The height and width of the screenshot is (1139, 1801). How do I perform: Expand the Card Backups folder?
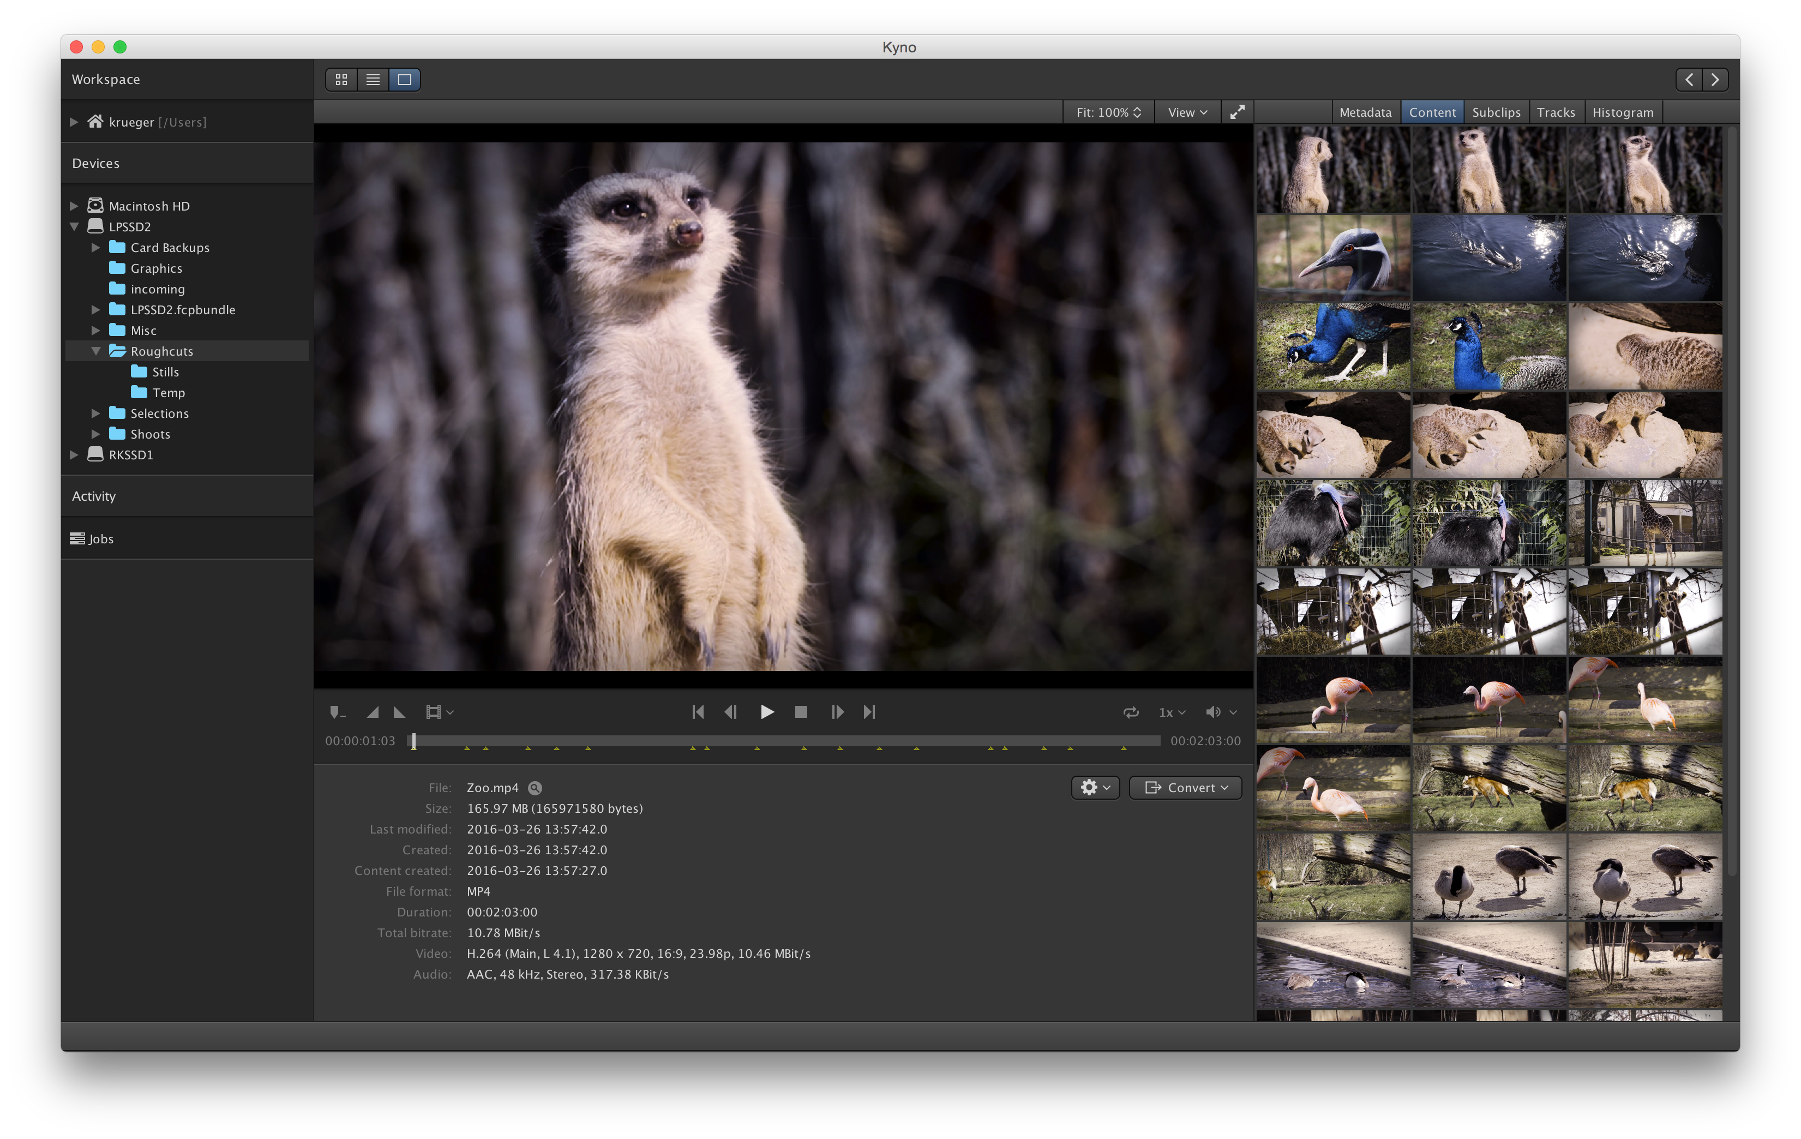click(96, 248)
